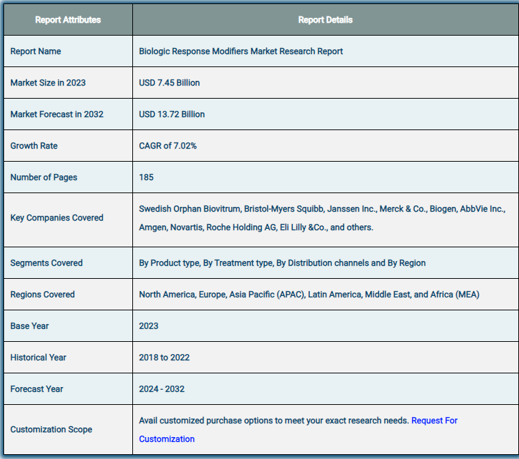Click the Report Attributes column header
This screenshot has height=459, width=519.
[68, 20]
